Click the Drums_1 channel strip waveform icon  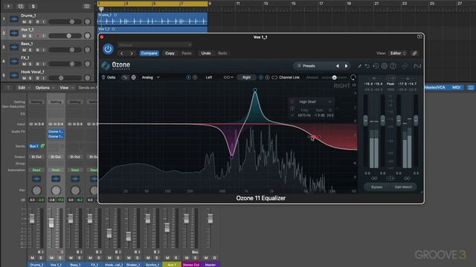coord(36,179)
